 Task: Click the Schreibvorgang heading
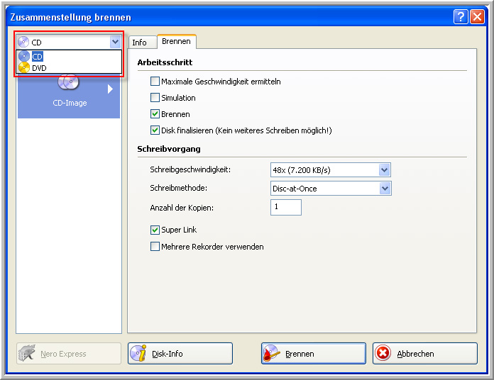coord(169,149)
